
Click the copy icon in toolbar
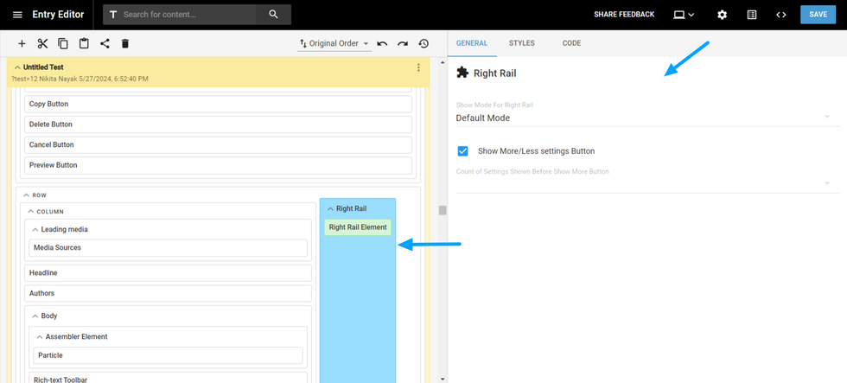coord(63,43)
